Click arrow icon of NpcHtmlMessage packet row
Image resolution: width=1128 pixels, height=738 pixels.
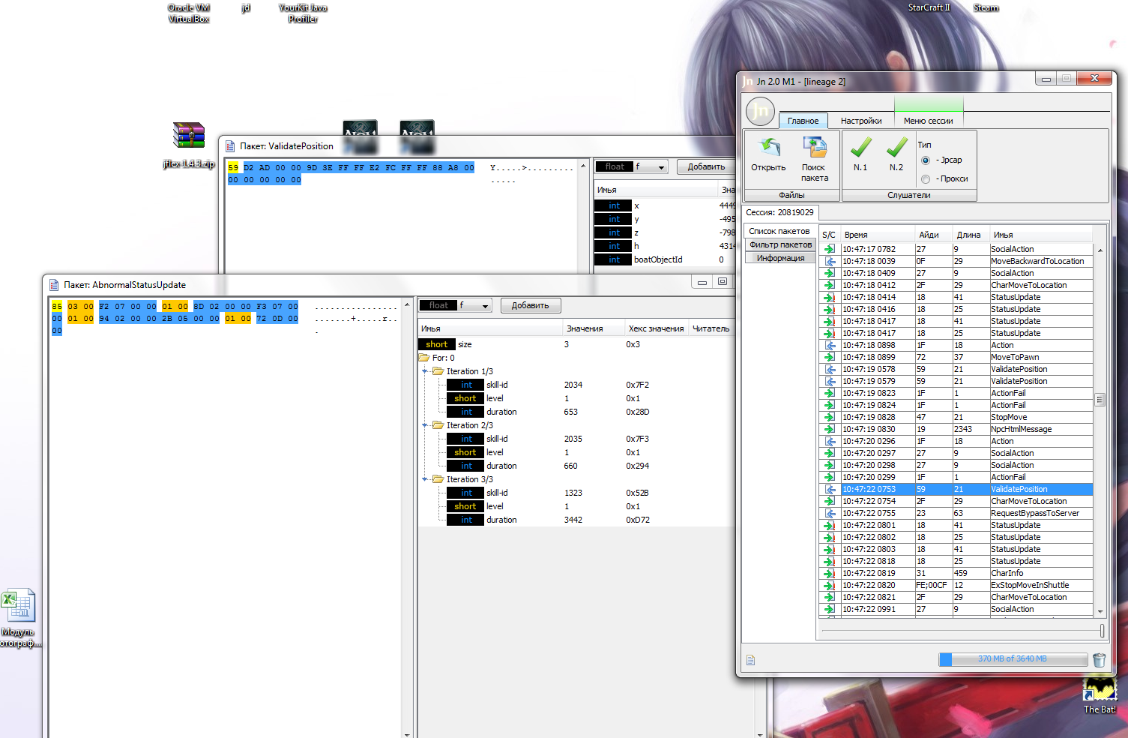pos(830,429)
